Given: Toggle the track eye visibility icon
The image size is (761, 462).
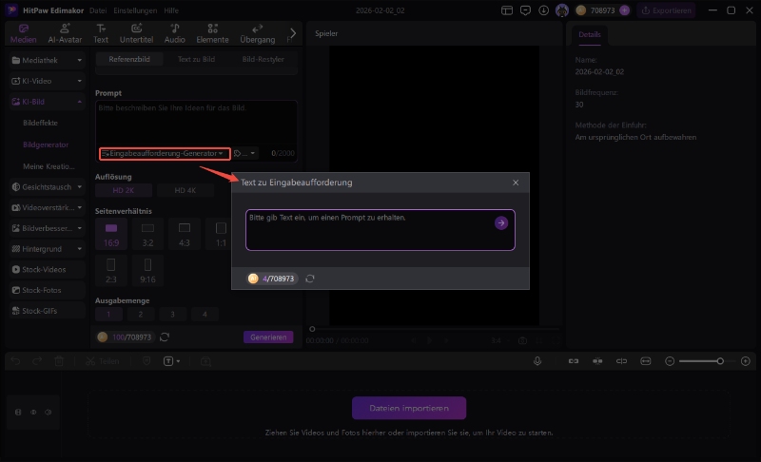Looking at the screenshot, I should 34,413.
